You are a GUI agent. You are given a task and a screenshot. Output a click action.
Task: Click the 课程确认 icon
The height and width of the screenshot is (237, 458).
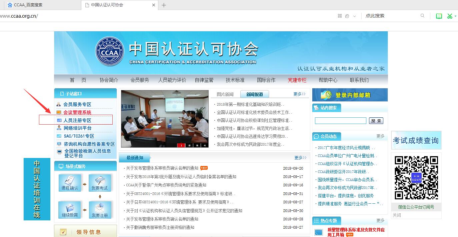pos(70,183)
